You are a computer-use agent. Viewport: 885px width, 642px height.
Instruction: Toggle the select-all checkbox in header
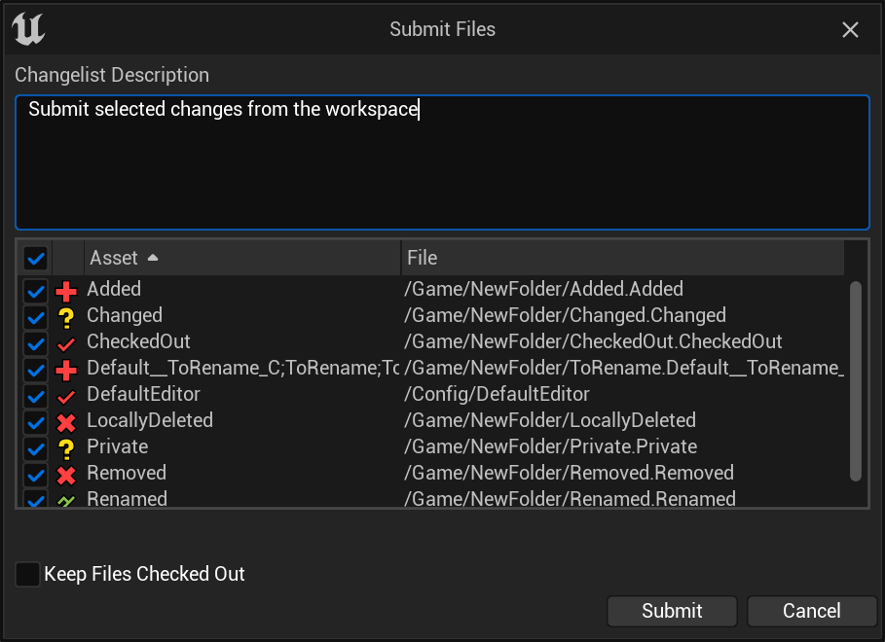tap(36, 259)
